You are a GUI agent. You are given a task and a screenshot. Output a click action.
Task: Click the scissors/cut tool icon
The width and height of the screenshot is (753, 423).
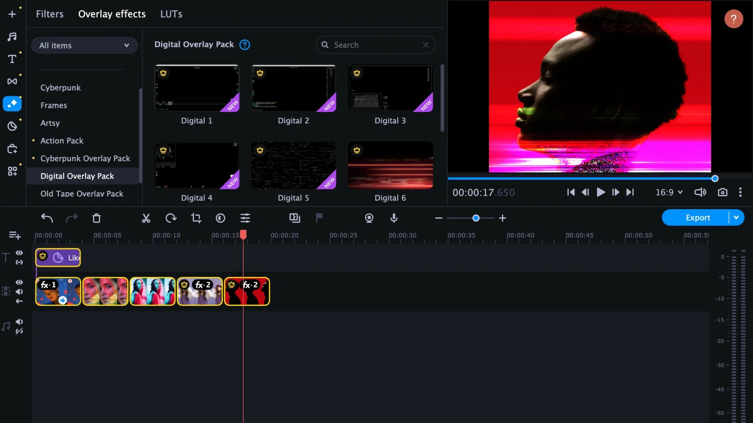[146, 217]
